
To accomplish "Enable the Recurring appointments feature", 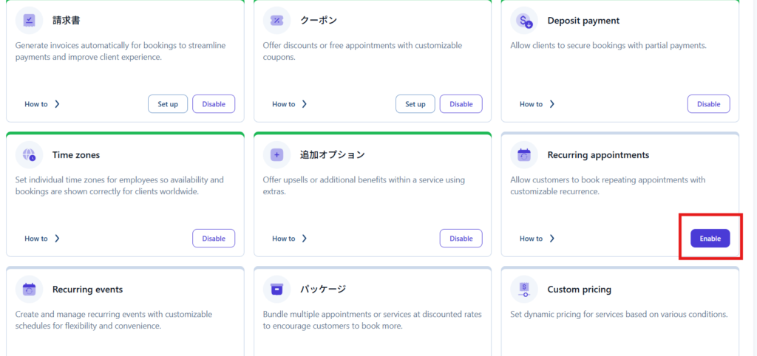I will point(710,239).
